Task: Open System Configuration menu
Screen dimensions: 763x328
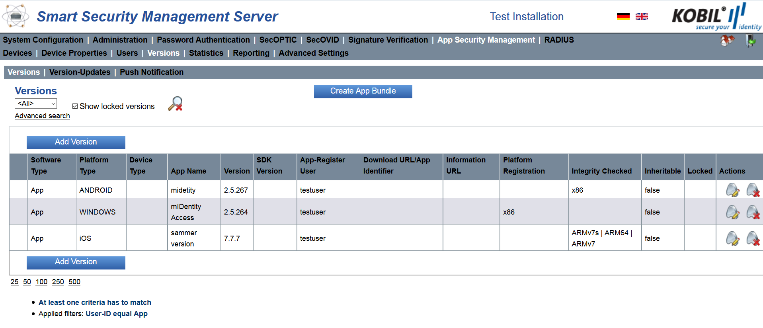Action: pyautogui.click(x=43, y=40)
